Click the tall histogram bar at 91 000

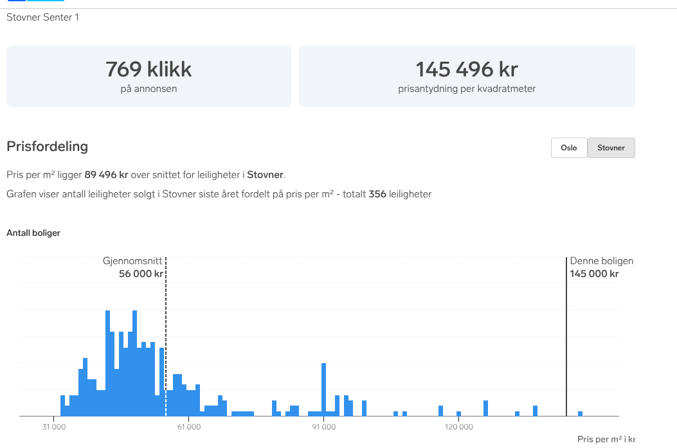(324, 390)
